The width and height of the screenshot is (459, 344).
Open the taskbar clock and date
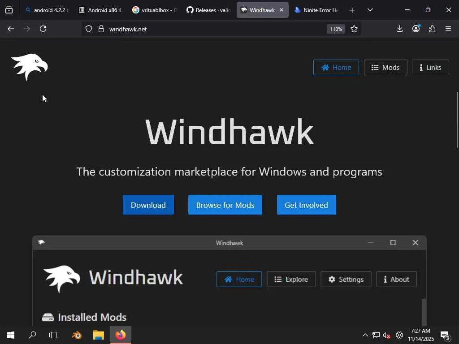click(x=421, y=335)
